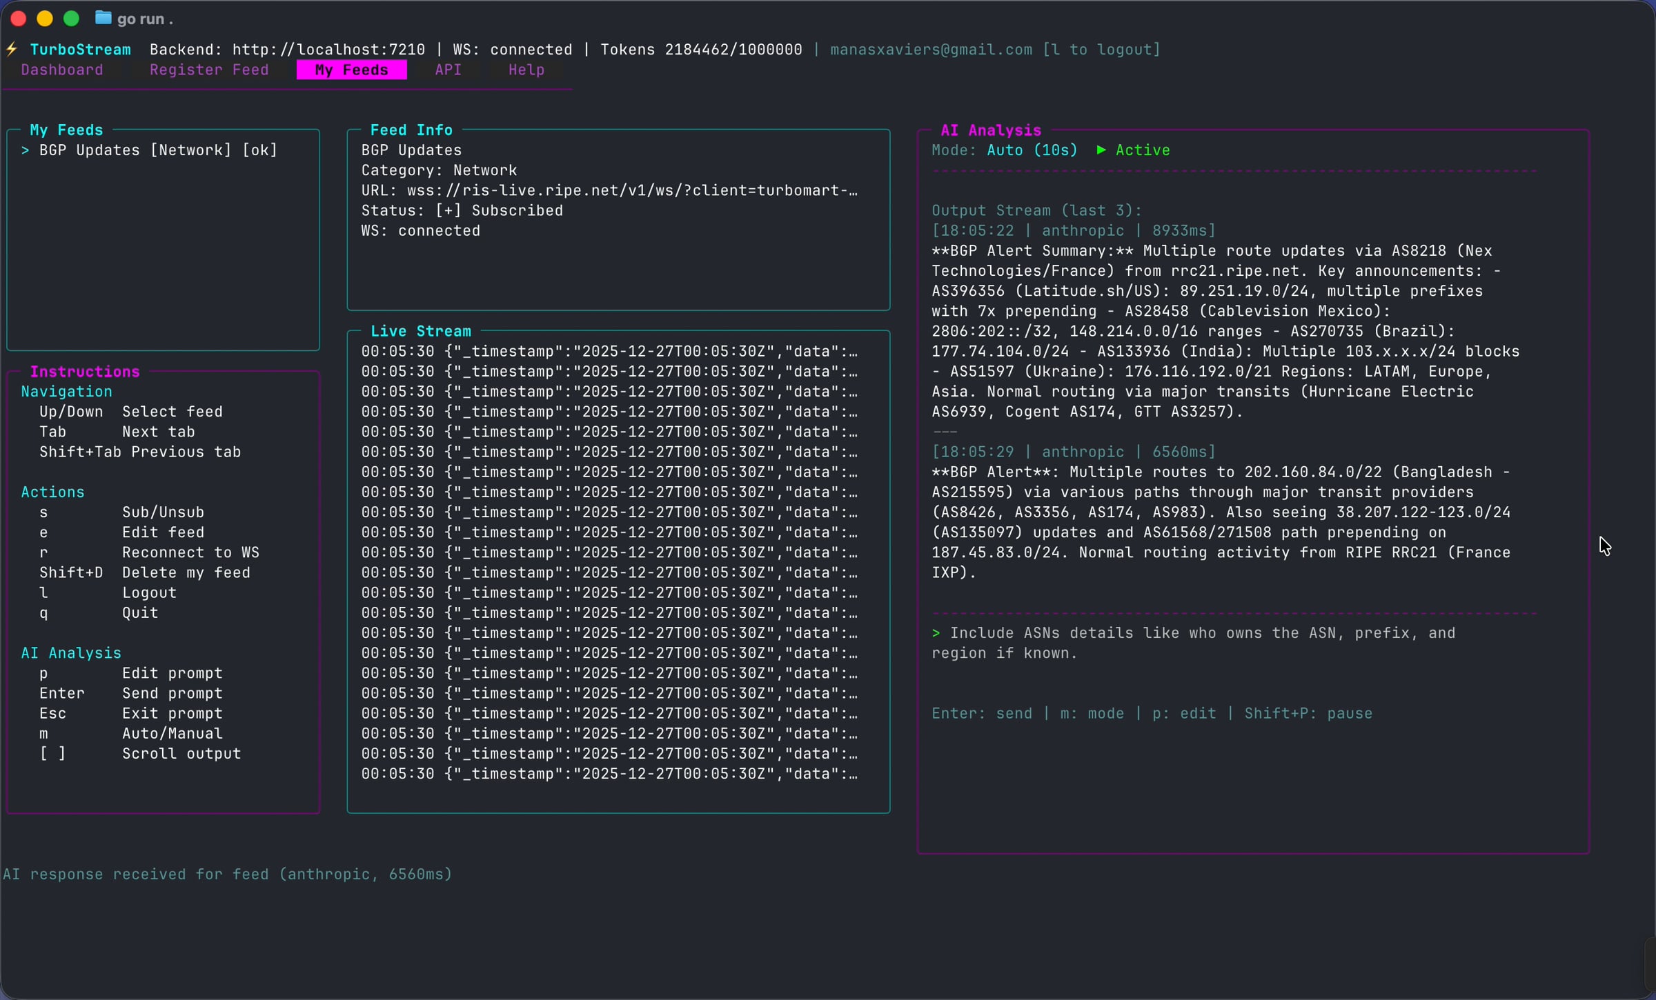Open the Dashboard tab
Screen dimensions: 1656x1000
coord(62,70)
